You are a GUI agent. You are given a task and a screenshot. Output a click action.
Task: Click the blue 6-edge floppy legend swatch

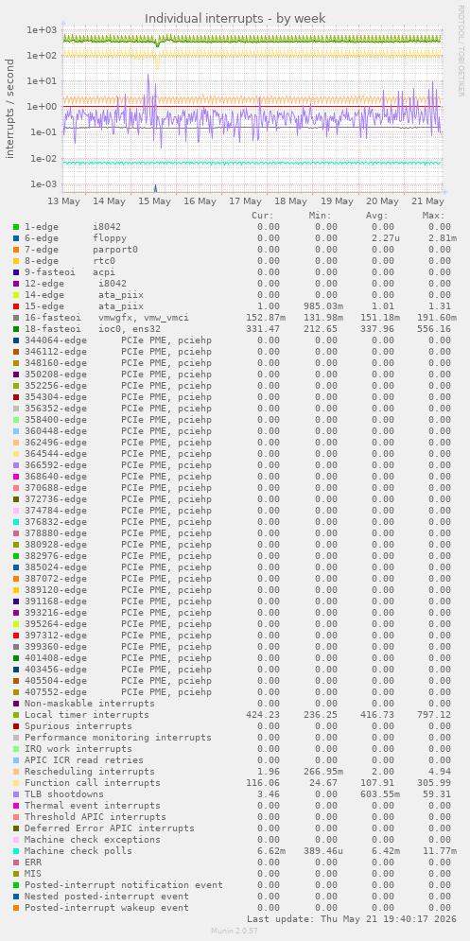click(x=16, y=238)
